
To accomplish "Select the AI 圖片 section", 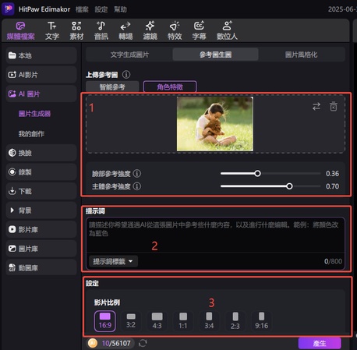I will (41, 94).
